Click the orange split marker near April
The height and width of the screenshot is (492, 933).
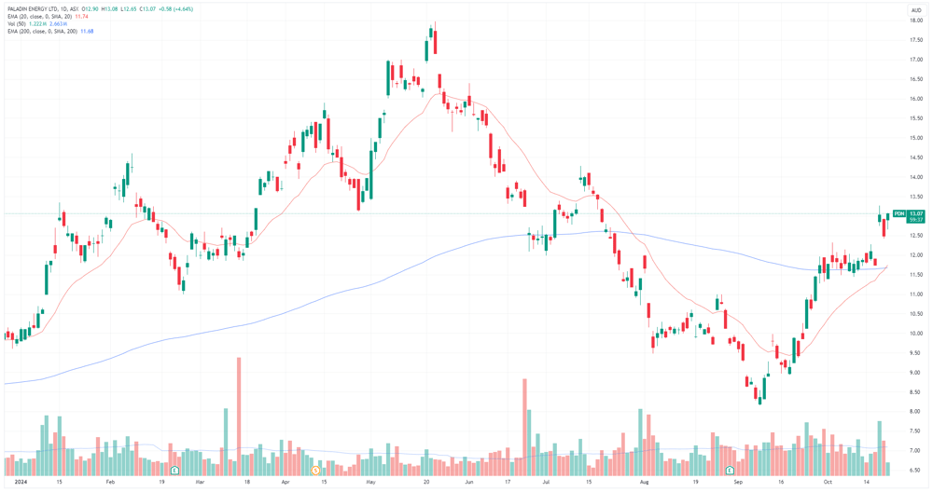point(316,470)
